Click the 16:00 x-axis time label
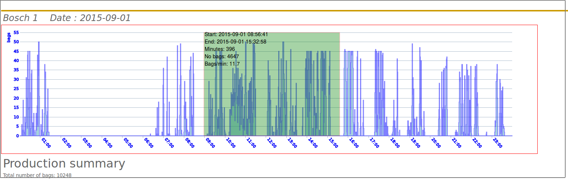Viewport: 568px width, 183px height. click(x=354, y=143)
